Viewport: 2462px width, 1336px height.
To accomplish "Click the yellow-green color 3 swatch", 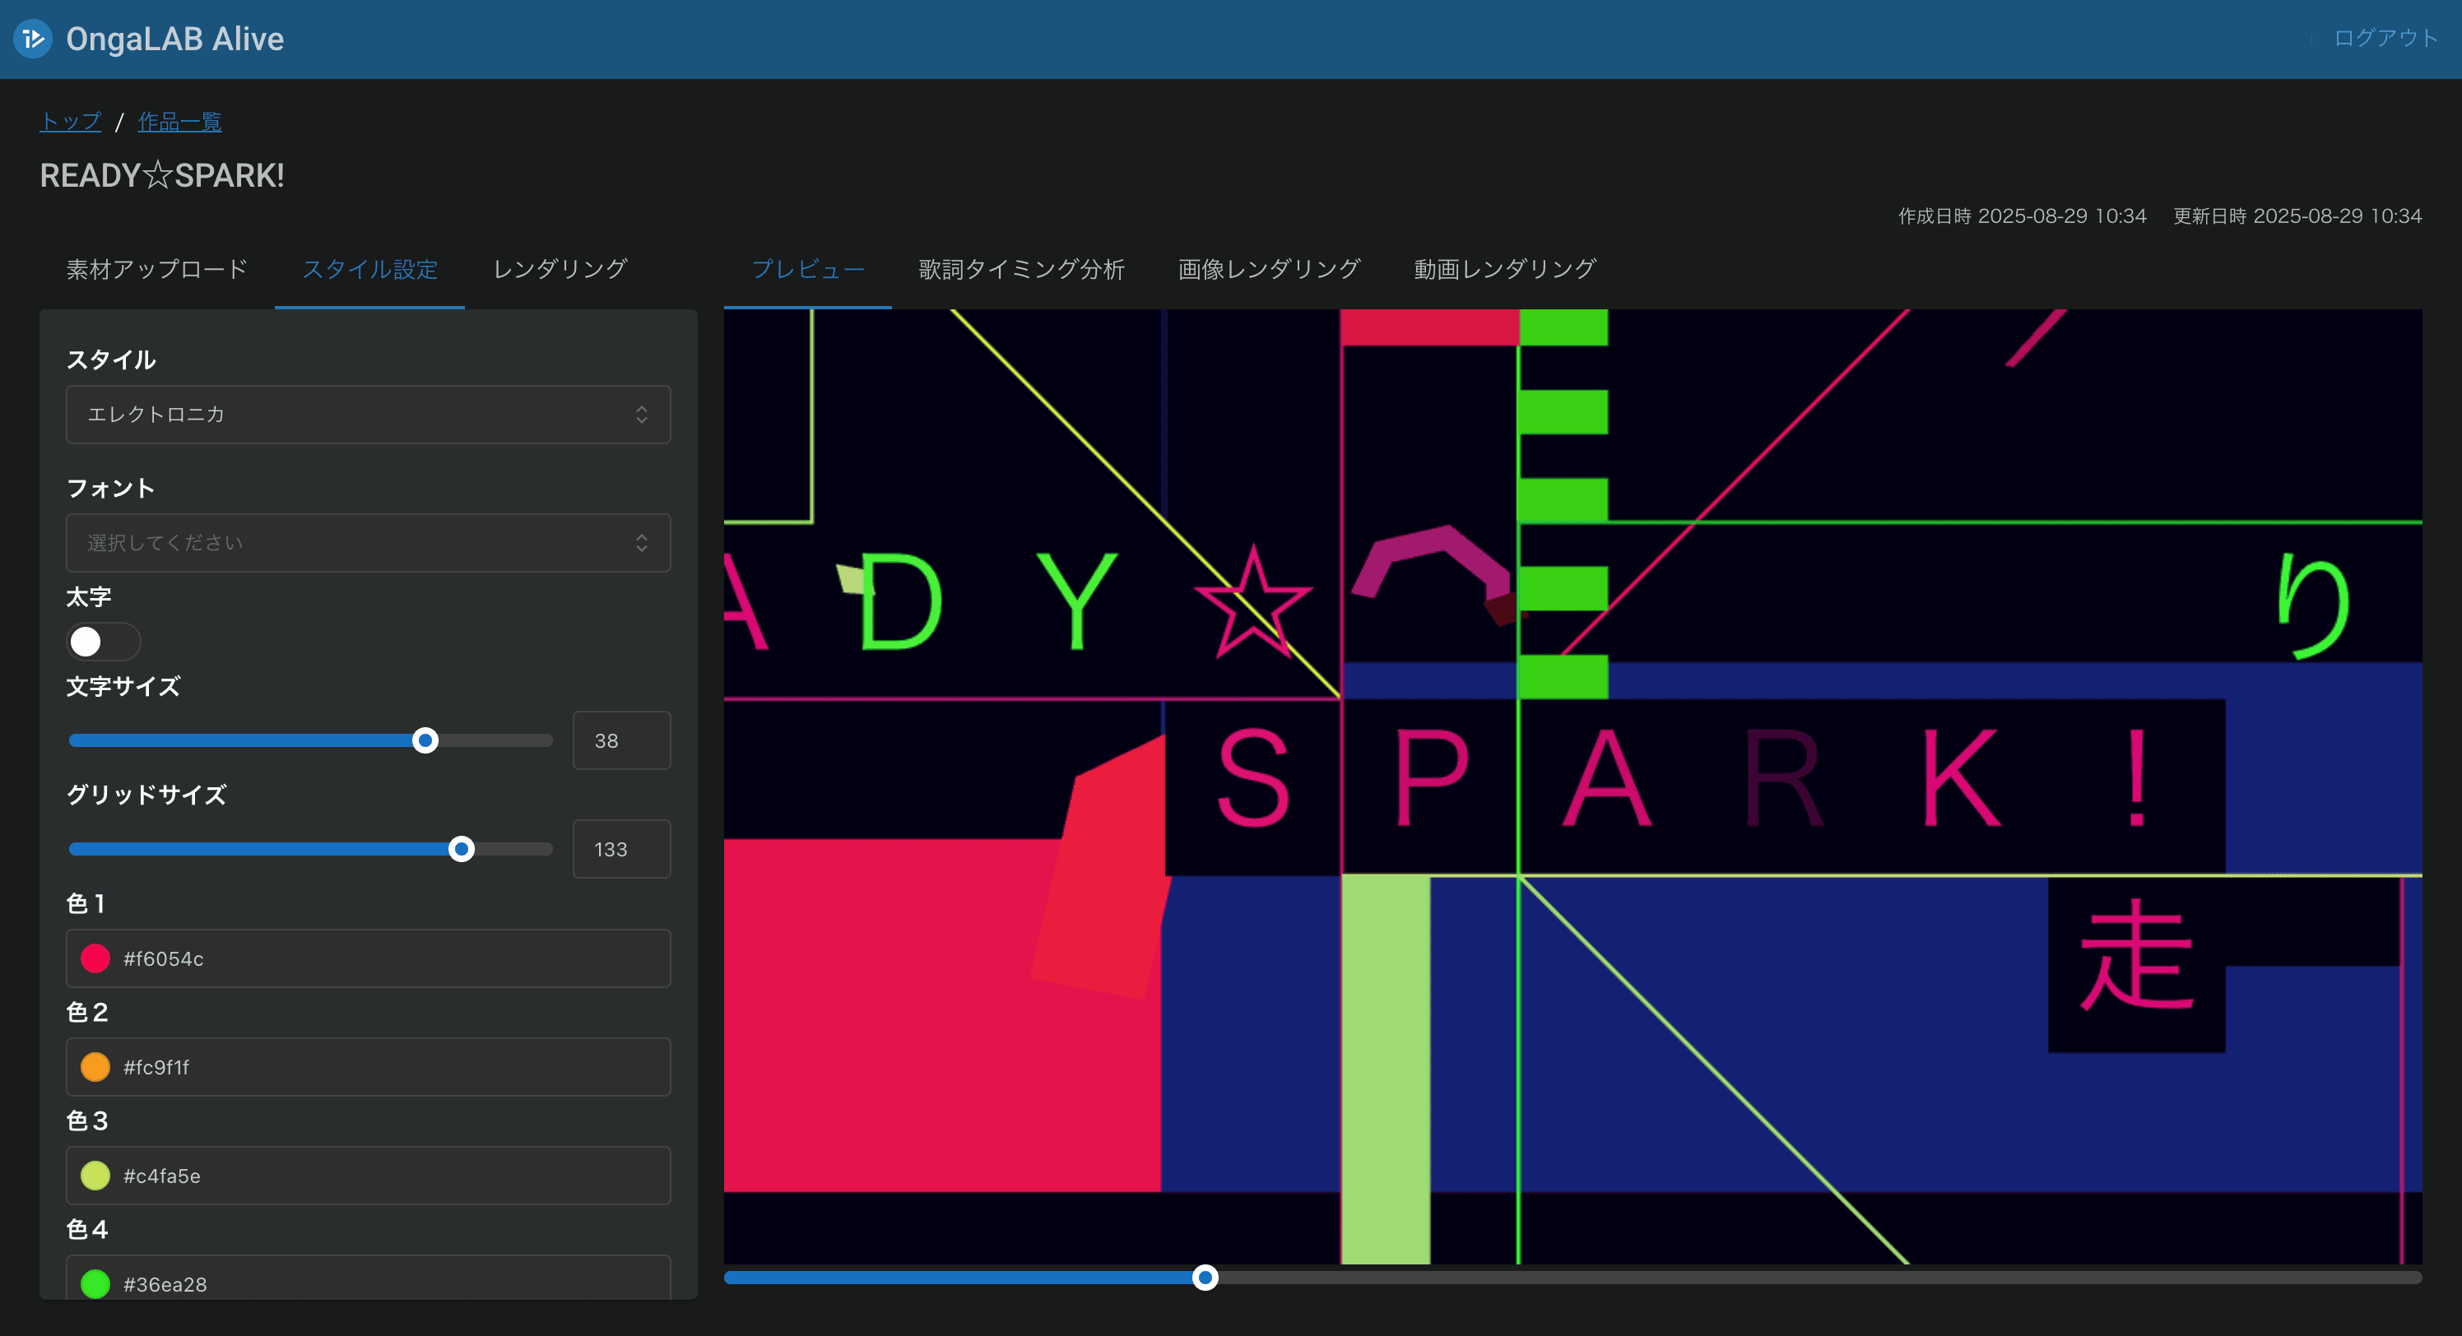I will pyautogui.click(x=95, y=1176).
